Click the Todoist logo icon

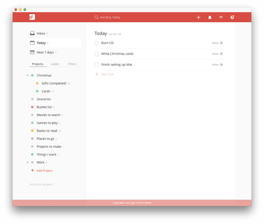tap(32, 17)
